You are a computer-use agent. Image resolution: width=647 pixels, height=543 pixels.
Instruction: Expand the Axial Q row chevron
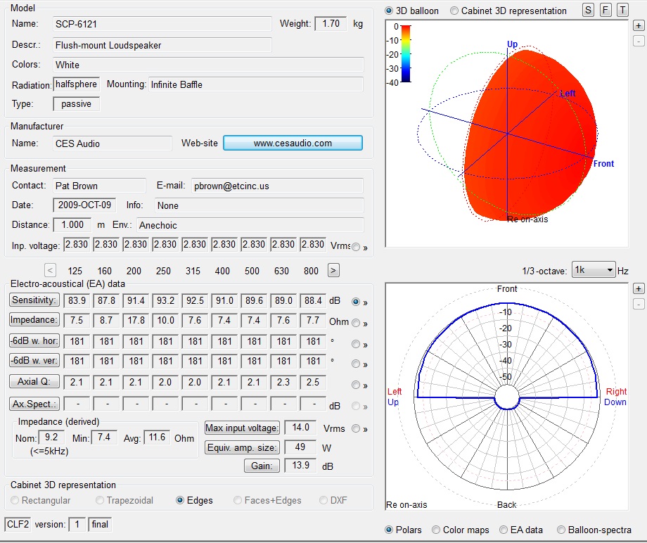[x=360, y=385]
